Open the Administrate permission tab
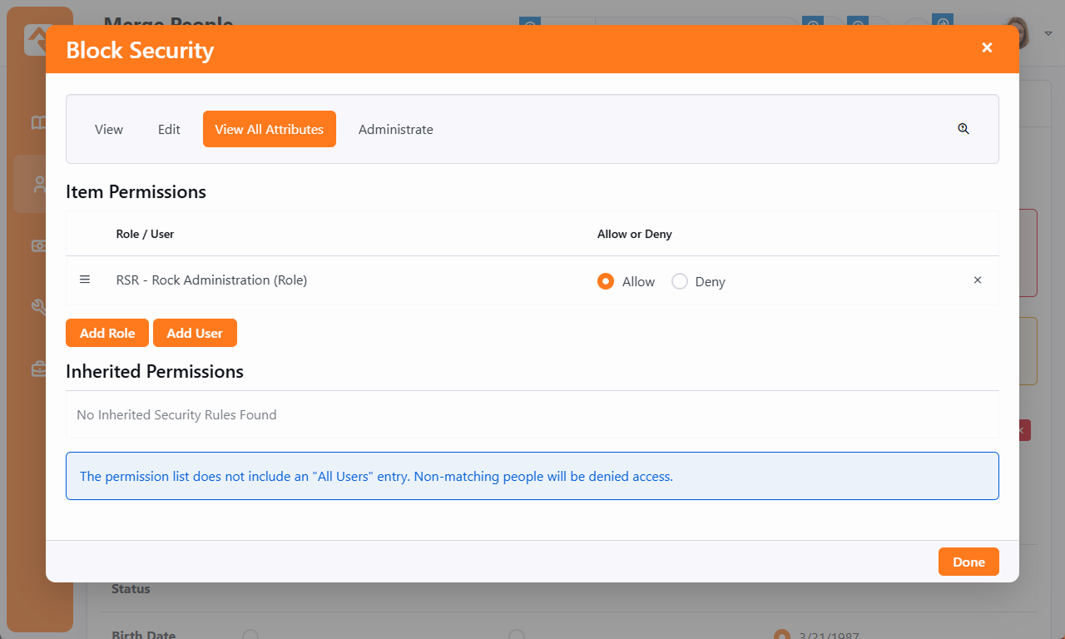Image resolution: width=1065 pixels, height=639 pixels. coord(395,130)
